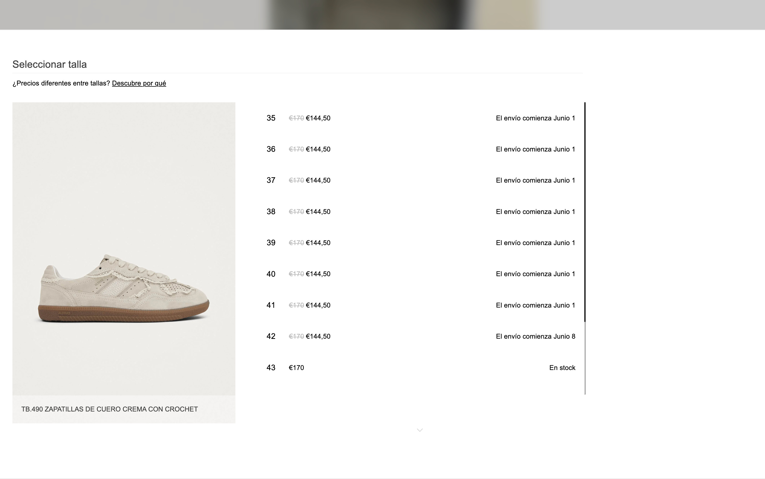
Task: Click the €170 price of size 43
Action: click(296, 367)
